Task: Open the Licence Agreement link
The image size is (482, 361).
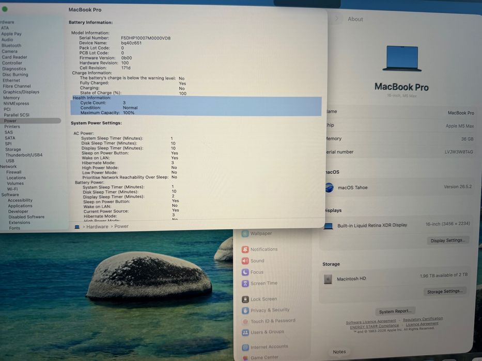Action: [x=422, y=324]
